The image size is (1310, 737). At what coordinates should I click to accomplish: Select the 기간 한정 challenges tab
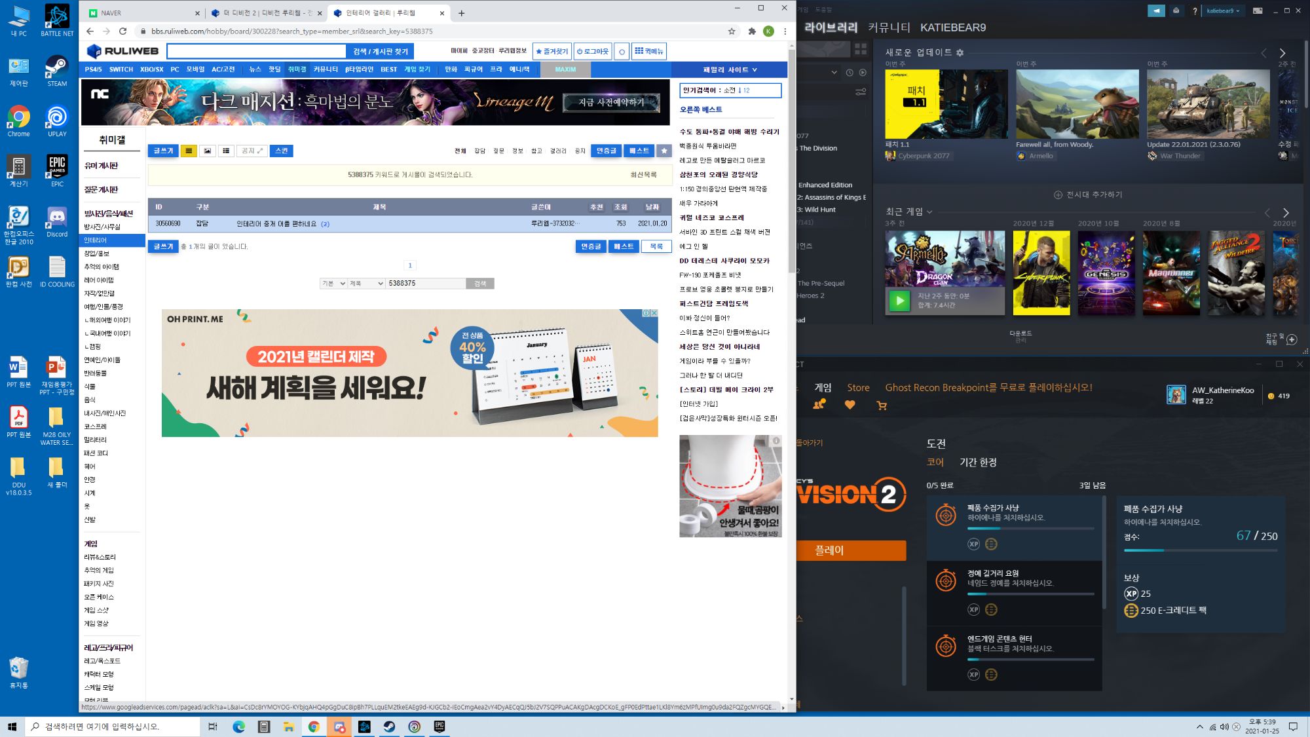tap(978, 462)
